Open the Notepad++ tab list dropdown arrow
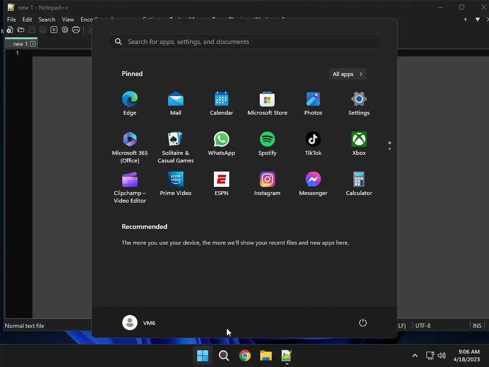489x367 pixels. click(478, 19)
